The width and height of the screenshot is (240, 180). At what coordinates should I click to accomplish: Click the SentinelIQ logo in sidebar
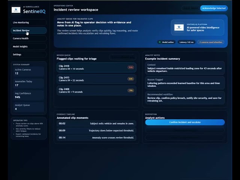coord(16,10)
